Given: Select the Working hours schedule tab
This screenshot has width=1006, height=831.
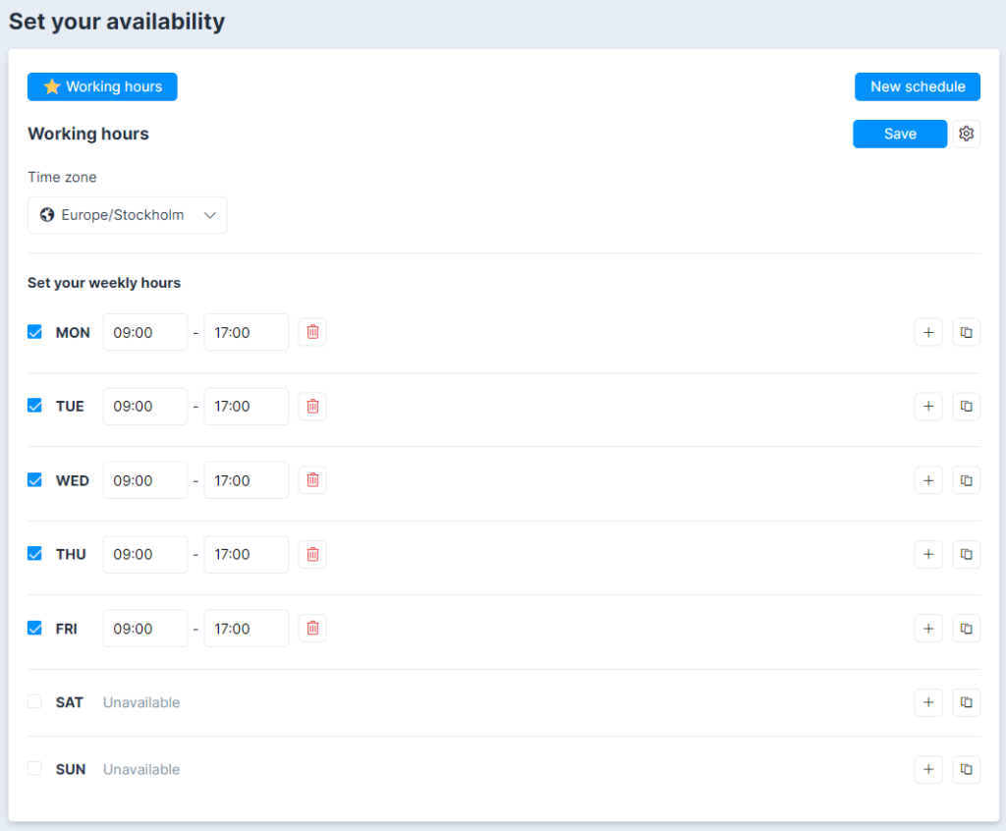Looking at the screenshot, I should coord(102,86).
